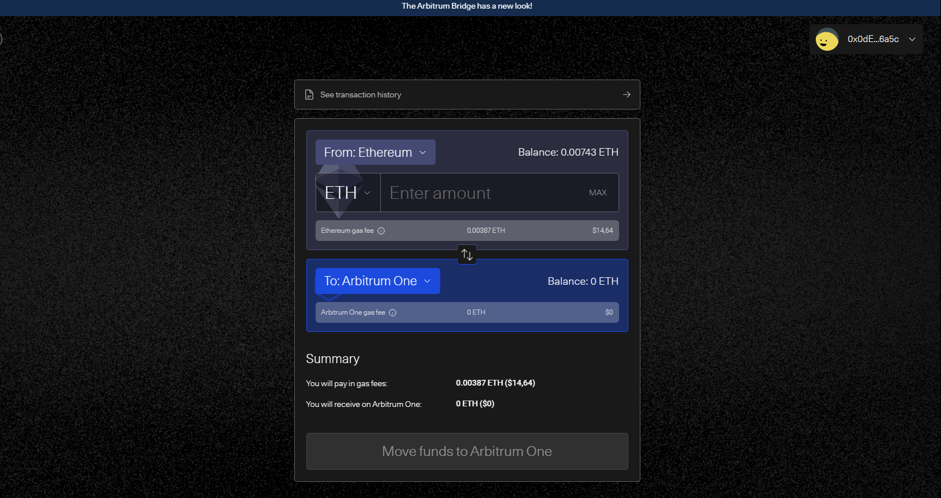This screenshot has height=498, width=941.
Task: Expand the ETH token selector
Action: (347, 193)
